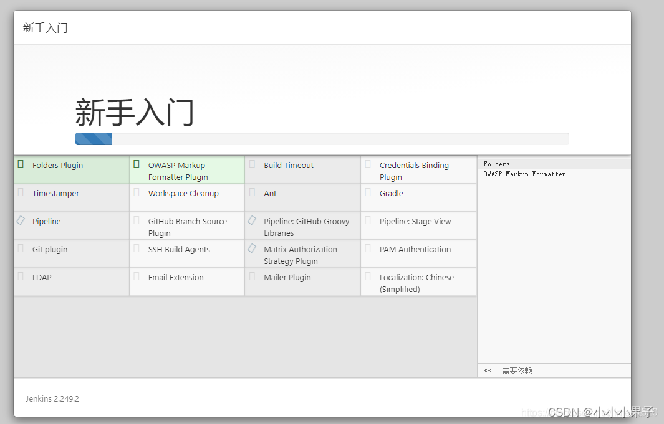
Task: Select the Workspace Cleanup label
Action: [x=183, y=193]
